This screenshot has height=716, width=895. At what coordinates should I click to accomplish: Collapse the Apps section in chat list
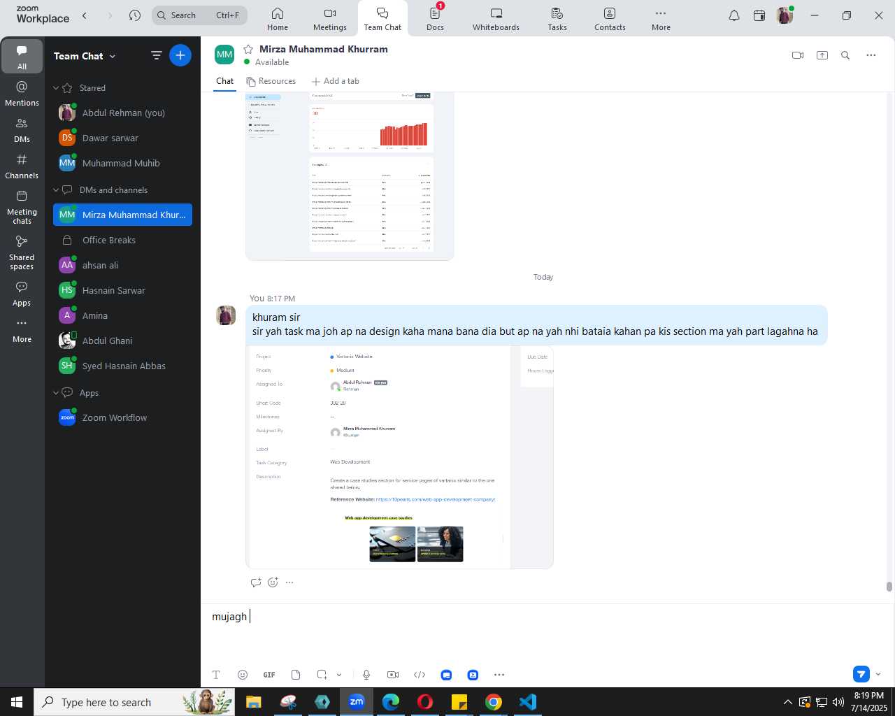pyautogui.click(x=56, y=393)
